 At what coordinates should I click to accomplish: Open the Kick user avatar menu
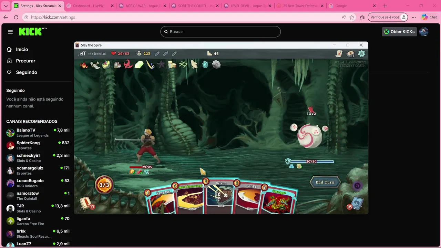pyautogui.click(x=424, y=32)
